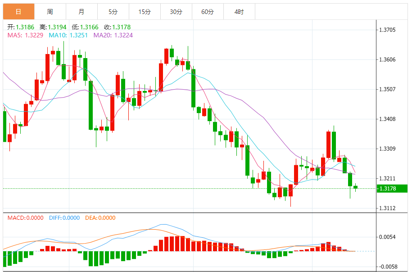Click the 1.3507 price axis label
Image resolution: width=412 pixels, height=272 pixels.
[x=387, y=89]
